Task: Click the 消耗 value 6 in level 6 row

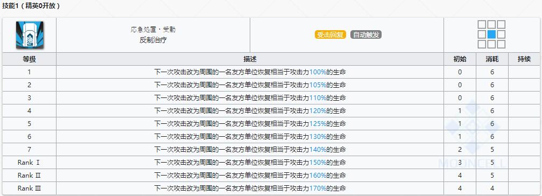Action: tap(492, 137)
